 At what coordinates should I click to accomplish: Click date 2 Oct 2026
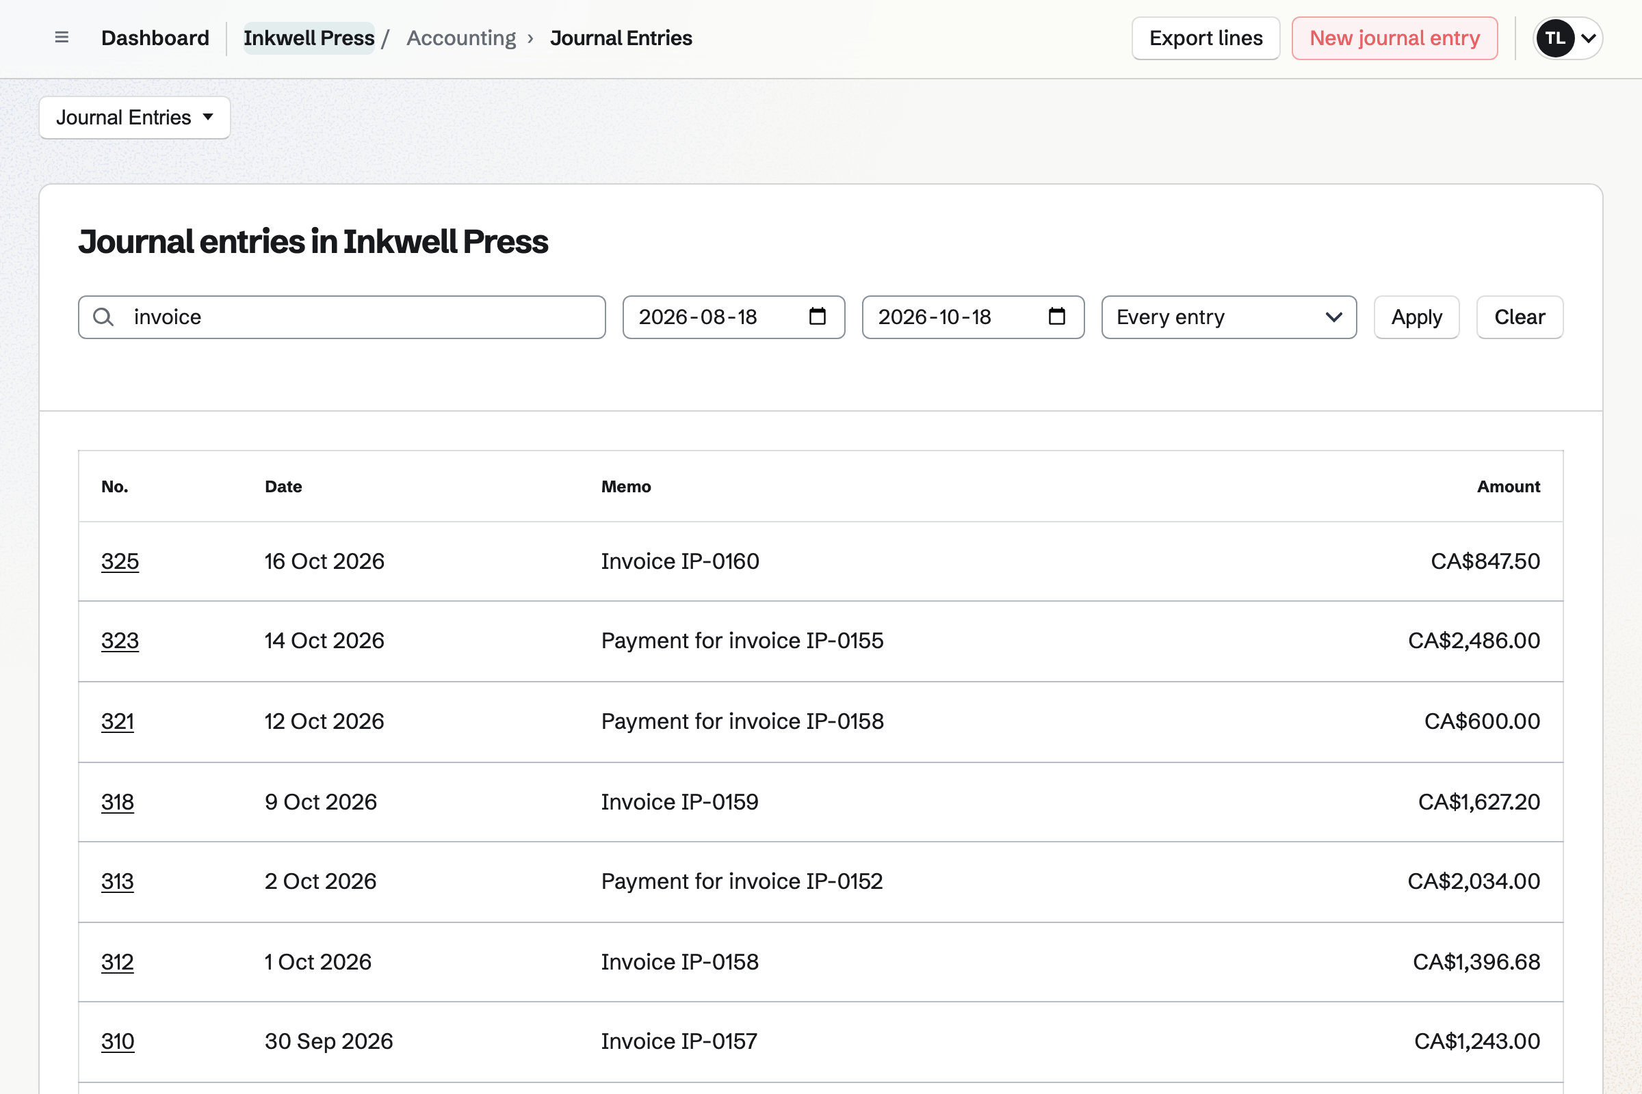click(x=320, y=882)
